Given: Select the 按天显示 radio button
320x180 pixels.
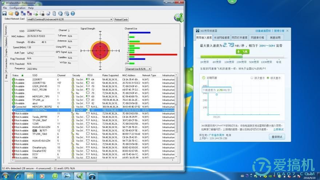Looking at the screenshot, I should point(268,78).
